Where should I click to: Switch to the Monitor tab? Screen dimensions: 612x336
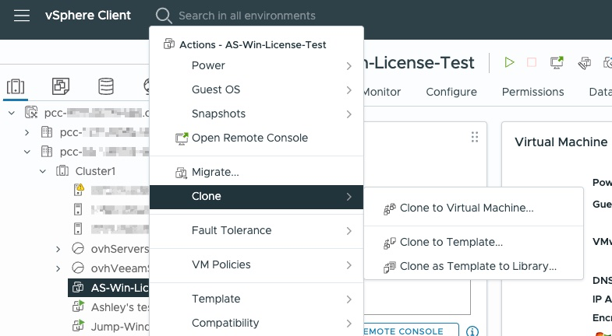[x=381, y=92]
